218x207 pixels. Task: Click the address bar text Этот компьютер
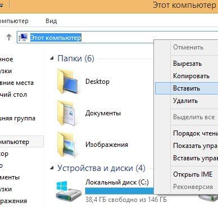point(56,38)
